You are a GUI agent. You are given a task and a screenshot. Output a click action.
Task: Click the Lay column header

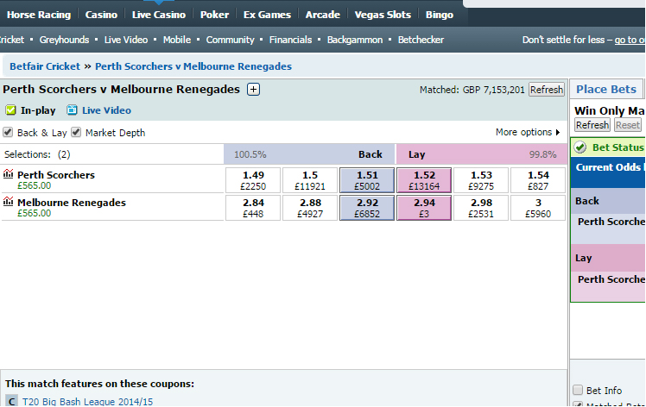tap(416, 154)
